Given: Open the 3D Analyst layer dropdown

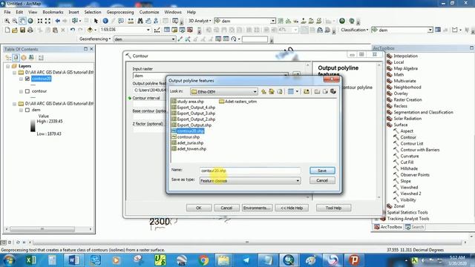Looking at the screenshot, I should click(273, 21).
